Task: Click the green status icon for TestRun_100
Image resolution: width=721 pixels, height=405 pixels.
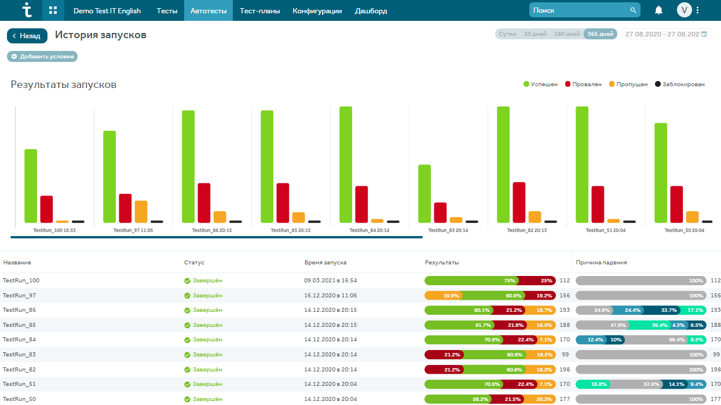Action: click(x=187, y=281)
